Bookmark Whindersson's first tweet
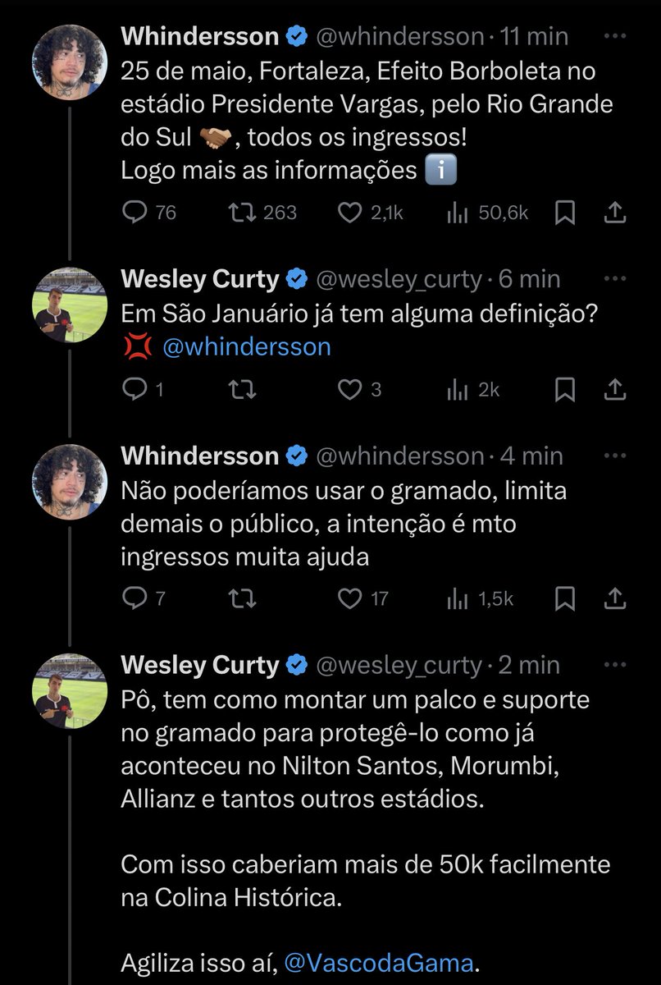 565,213
